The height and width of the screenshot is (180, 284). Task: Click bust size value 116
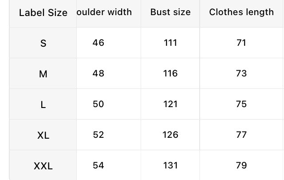click(170, 73)
